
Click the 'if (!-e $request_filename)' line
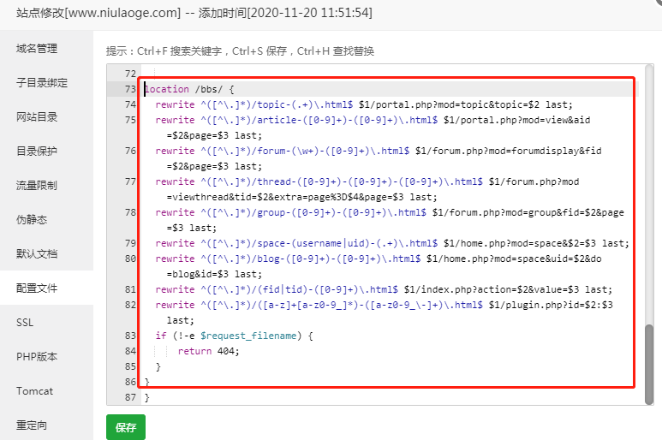pyautogui.click(x=235, y=336)
